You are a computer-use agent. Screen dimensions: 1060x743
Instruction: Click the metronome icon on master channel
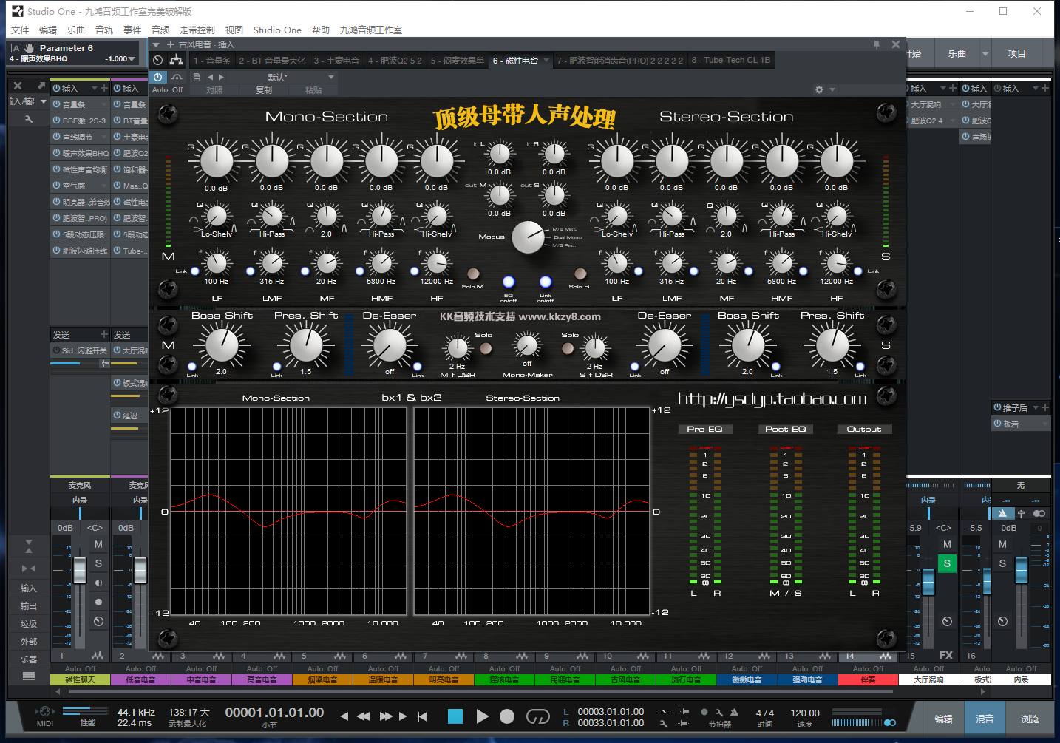point(1002,513)
